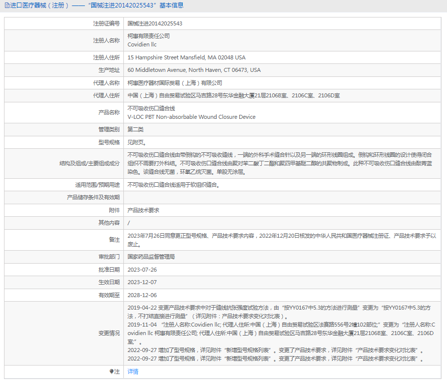Viewport: 447px width, 383px height.
Task: Click the 管理类别 label
Action: [x=109, y=129]
